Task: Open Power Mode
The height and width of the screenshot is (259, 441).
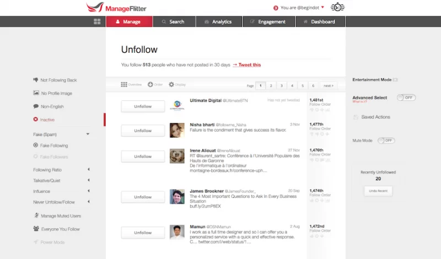Action: 49,242
